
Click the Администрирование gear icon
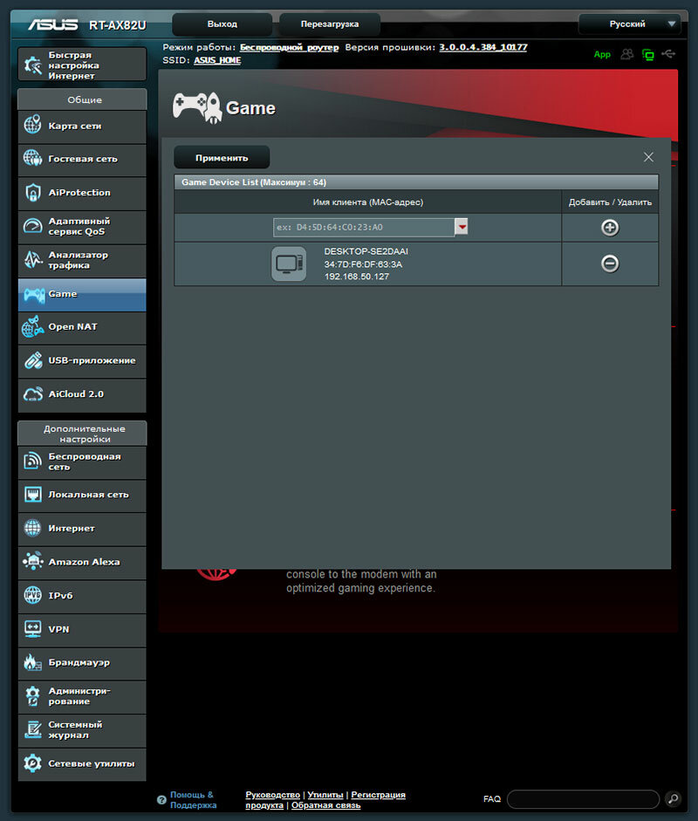(32, 696)
